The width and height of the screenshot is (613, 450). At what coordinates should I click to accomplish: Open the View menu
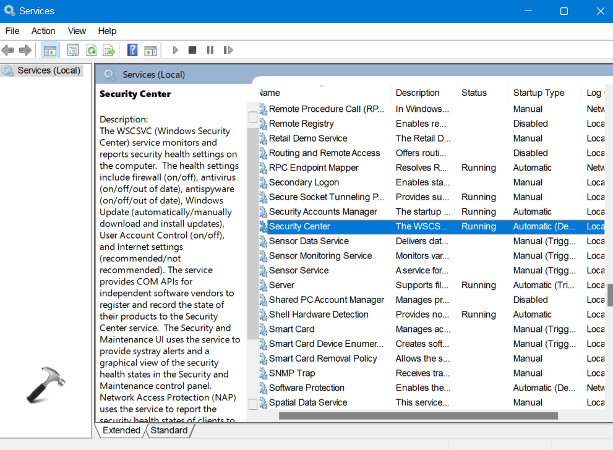click(x=77, y=31)
